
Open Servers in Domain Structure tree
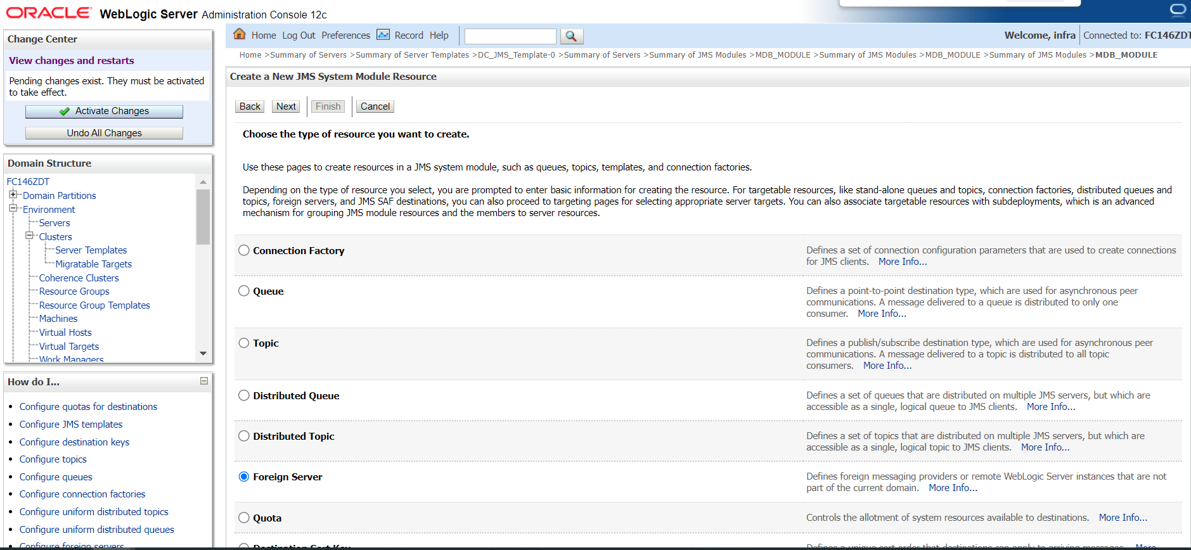(x=55, y=223)
